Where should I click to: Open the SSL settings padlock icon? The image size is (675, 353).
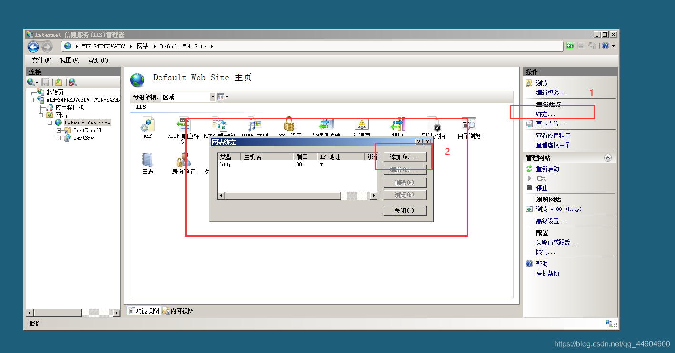pos(289,124)
